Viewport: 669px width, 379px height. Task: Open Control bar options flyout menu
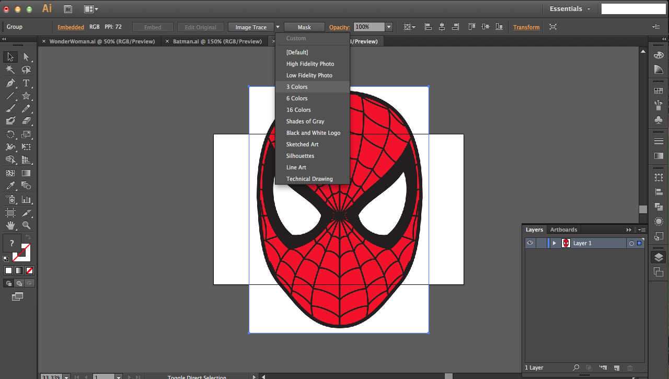[x=656, y=27]
